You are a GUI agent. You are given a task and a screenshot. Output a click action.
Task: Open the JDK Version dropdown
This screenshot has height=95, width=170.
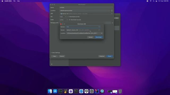click(x=83, y=27)
